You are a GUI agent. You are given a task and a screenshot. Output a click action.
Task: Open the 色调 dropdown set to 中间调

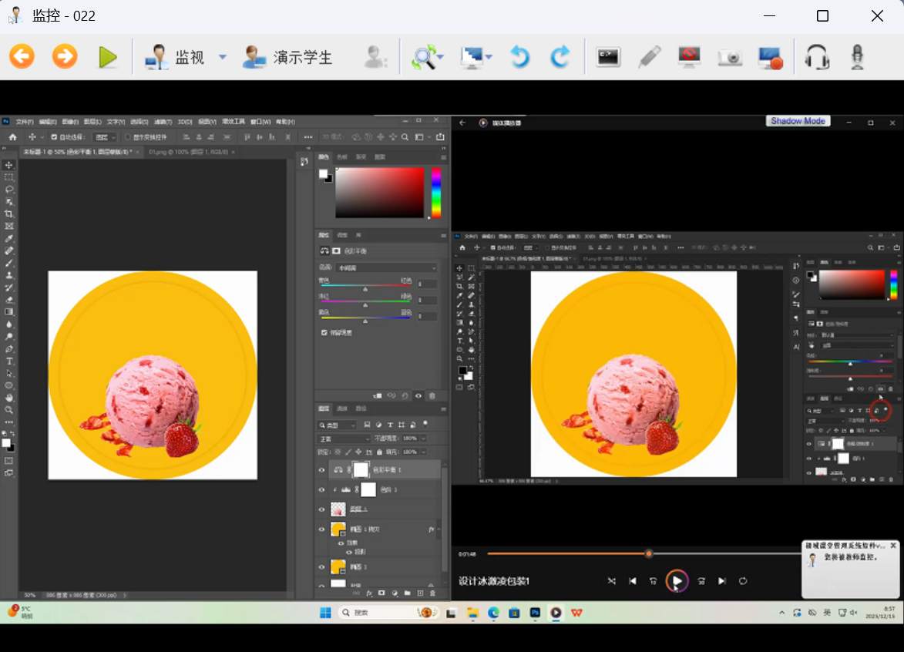387,267
